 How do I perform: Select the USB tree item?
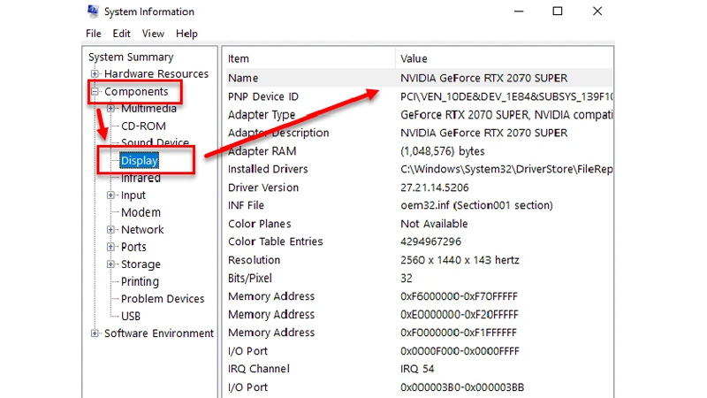click(x=131, y=316)
